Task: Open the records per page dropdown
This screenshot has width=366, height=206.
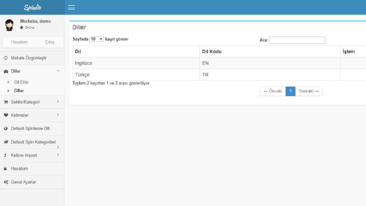Action: click(x=96, y=39)
